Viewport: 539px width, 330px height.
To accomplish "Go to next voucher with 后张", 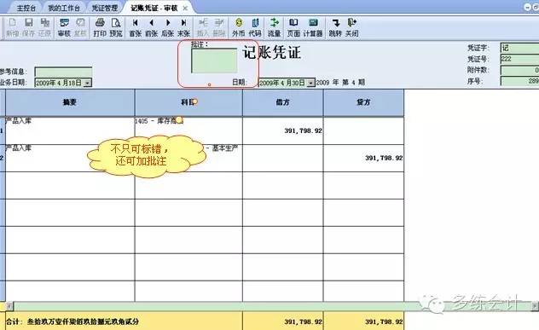I will coord(167,27).
